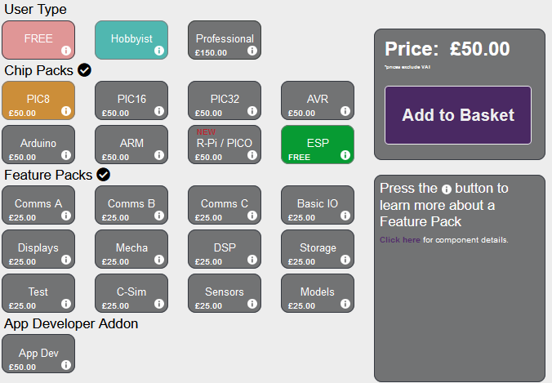The height and width of the screenshot is (383, 552).
Task: Add the R-Pi / PICO chip pack
Action: [225, 144]
